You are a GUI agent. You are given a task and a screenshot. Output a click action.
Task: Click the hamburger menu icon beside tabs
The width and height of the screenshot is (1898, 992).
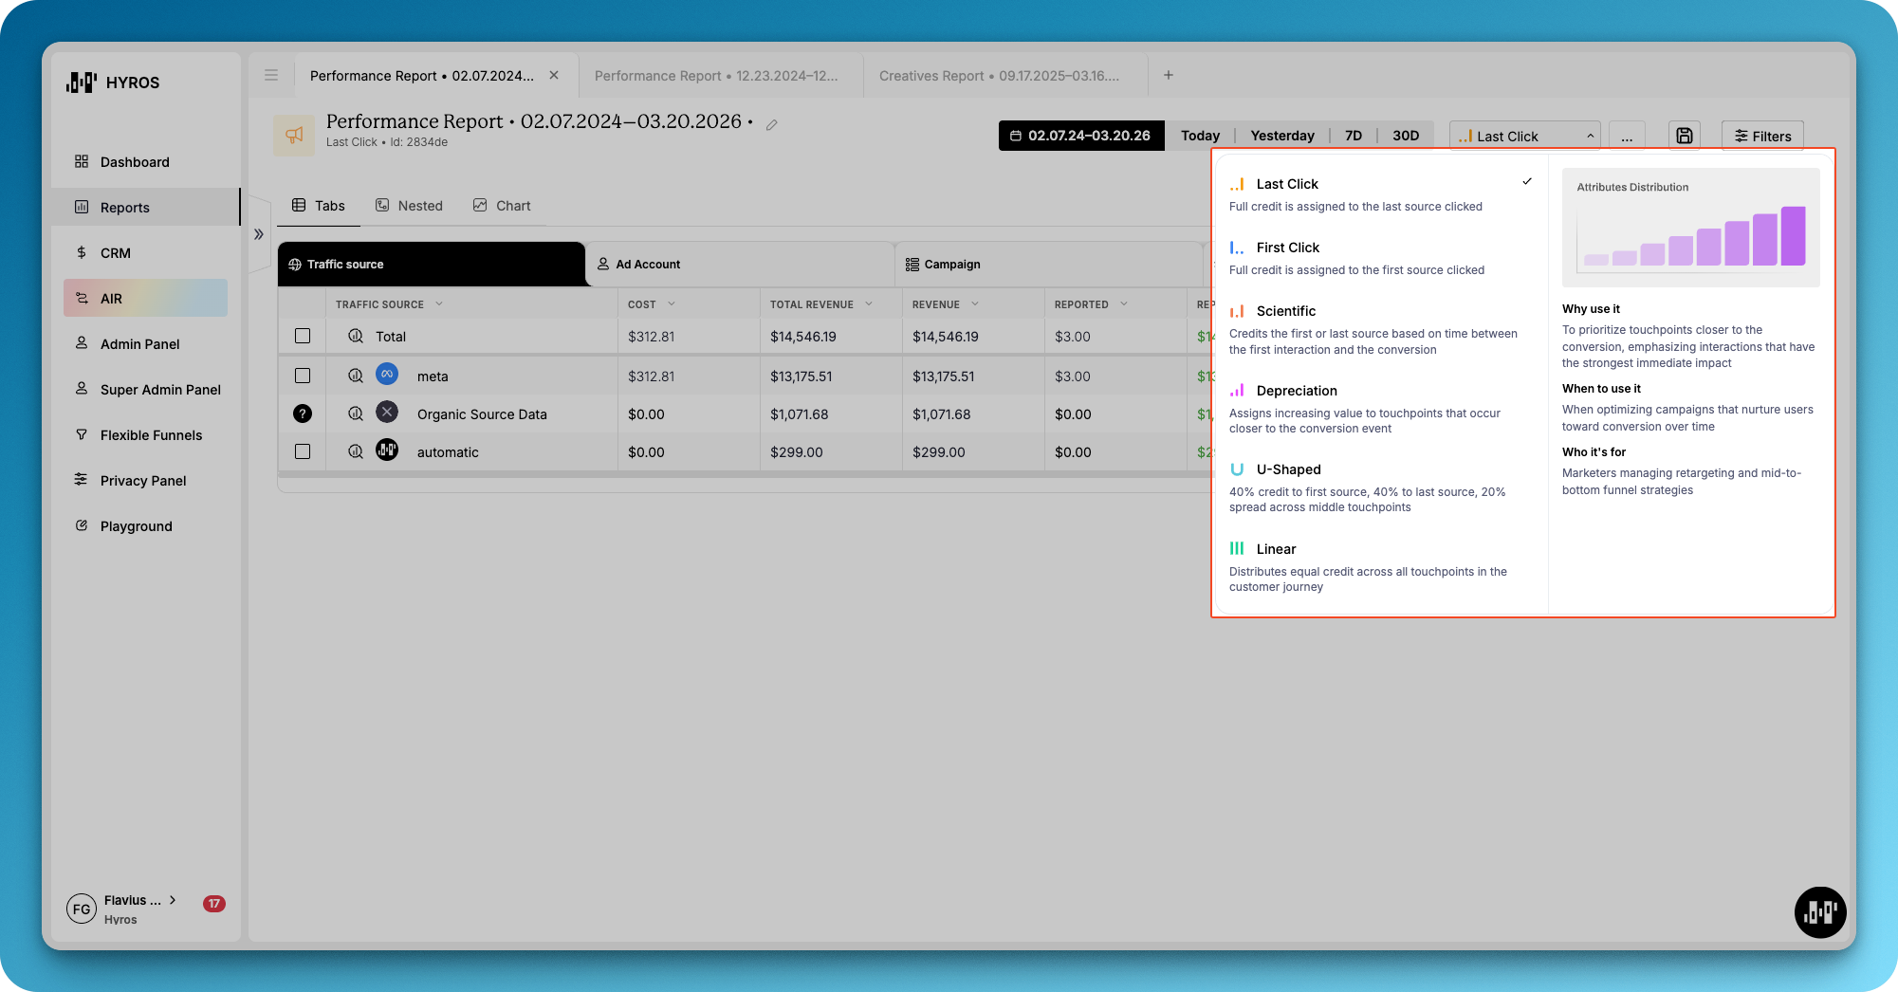271,75
